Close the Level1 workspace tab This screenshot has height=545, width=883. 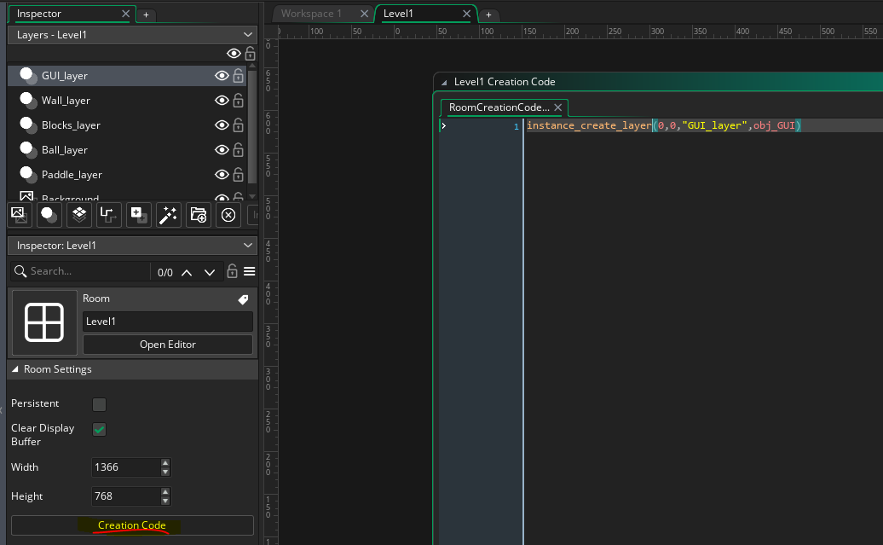pos(466,14)
